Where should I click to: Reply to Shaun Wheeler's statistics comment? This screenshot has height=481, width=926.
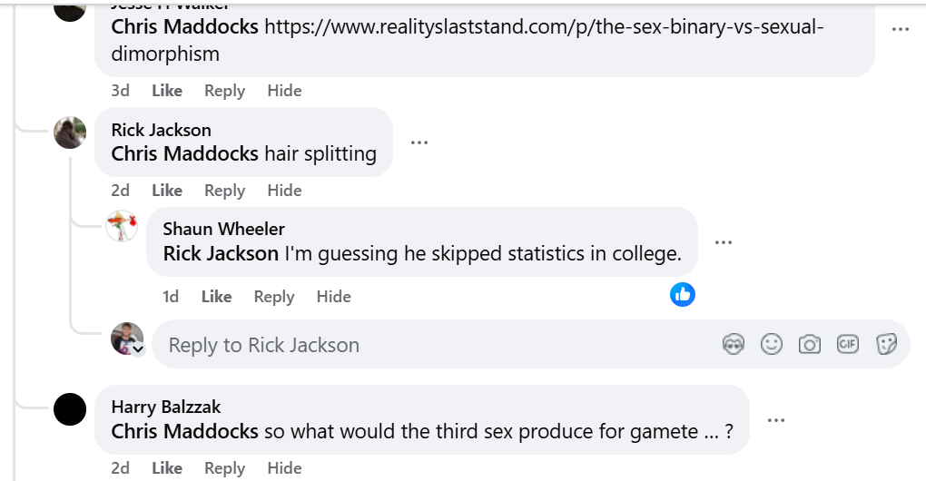coord(274,297)
